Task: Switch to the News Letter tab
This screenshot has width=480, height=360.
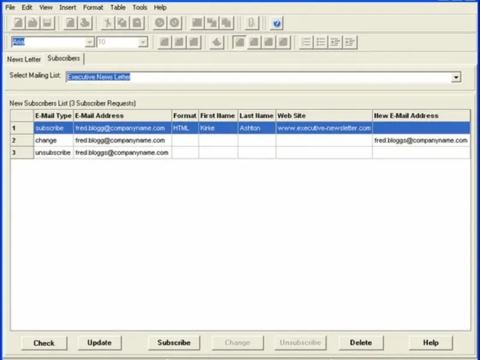Action: (24, 59)
